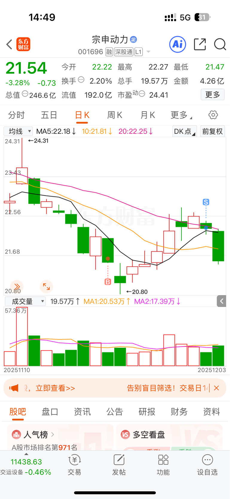230x499 pixels.
Task: Tap the tallest red volume bar
Action: 22,336
